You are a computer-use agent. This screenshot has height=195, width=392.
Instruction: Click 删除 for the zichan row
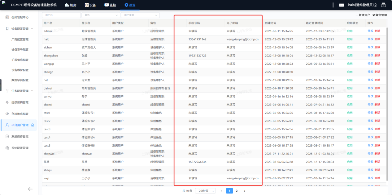click(377, 47)
